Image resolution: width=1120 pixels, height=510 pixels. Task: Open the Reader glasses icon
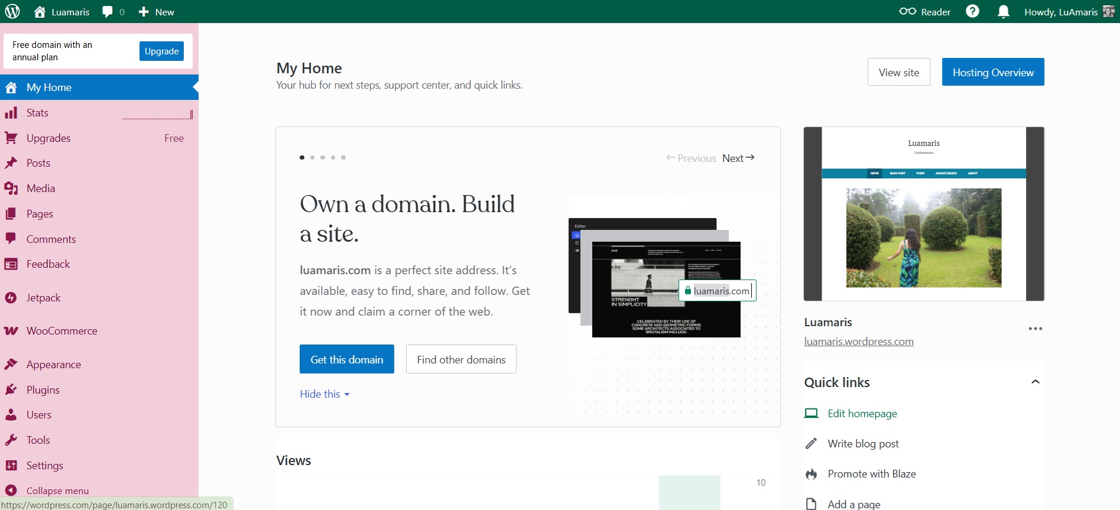[x=907, y=11]
